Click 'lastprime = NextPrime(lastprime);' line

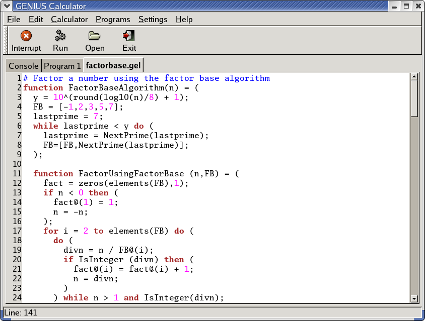126,136
